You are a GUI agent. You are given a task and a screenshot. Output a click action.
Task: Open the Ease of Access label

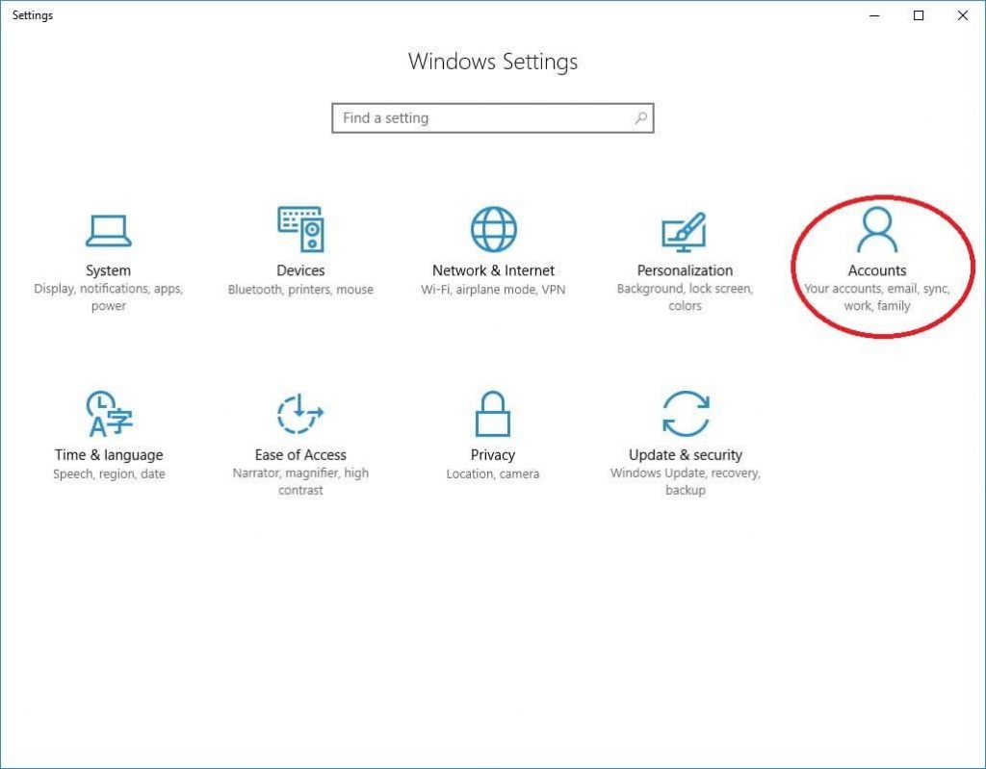coord(300,454)
